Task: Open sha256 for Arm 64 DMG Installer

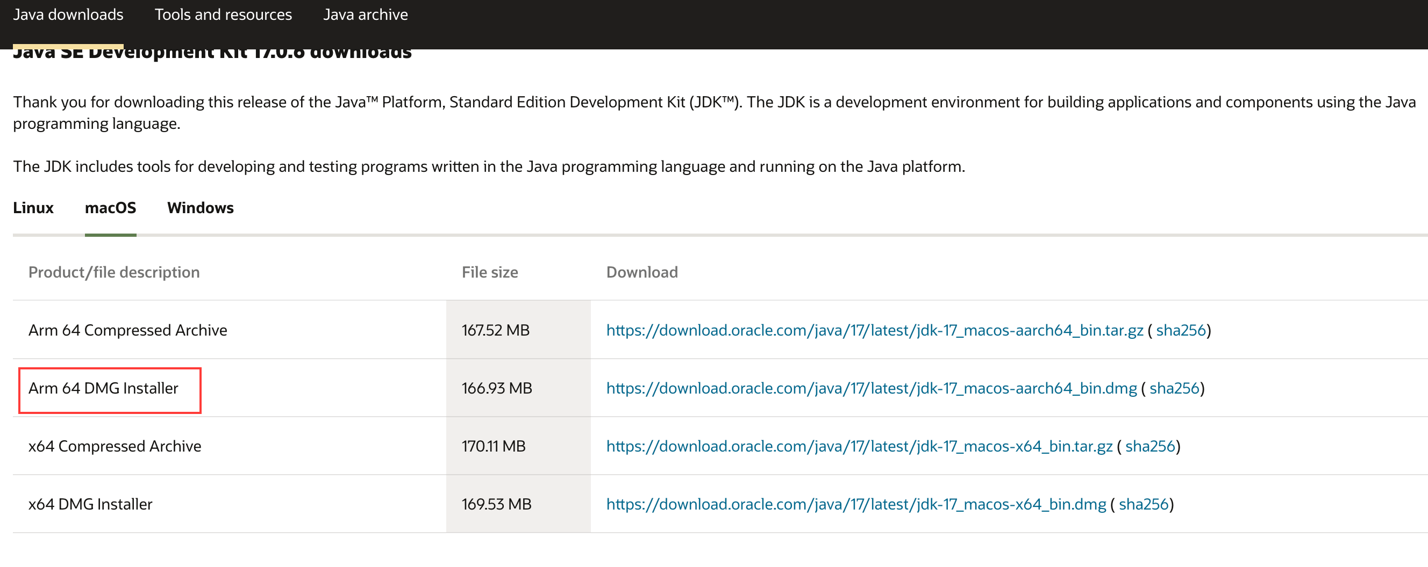Action: tap(1174, 388)
